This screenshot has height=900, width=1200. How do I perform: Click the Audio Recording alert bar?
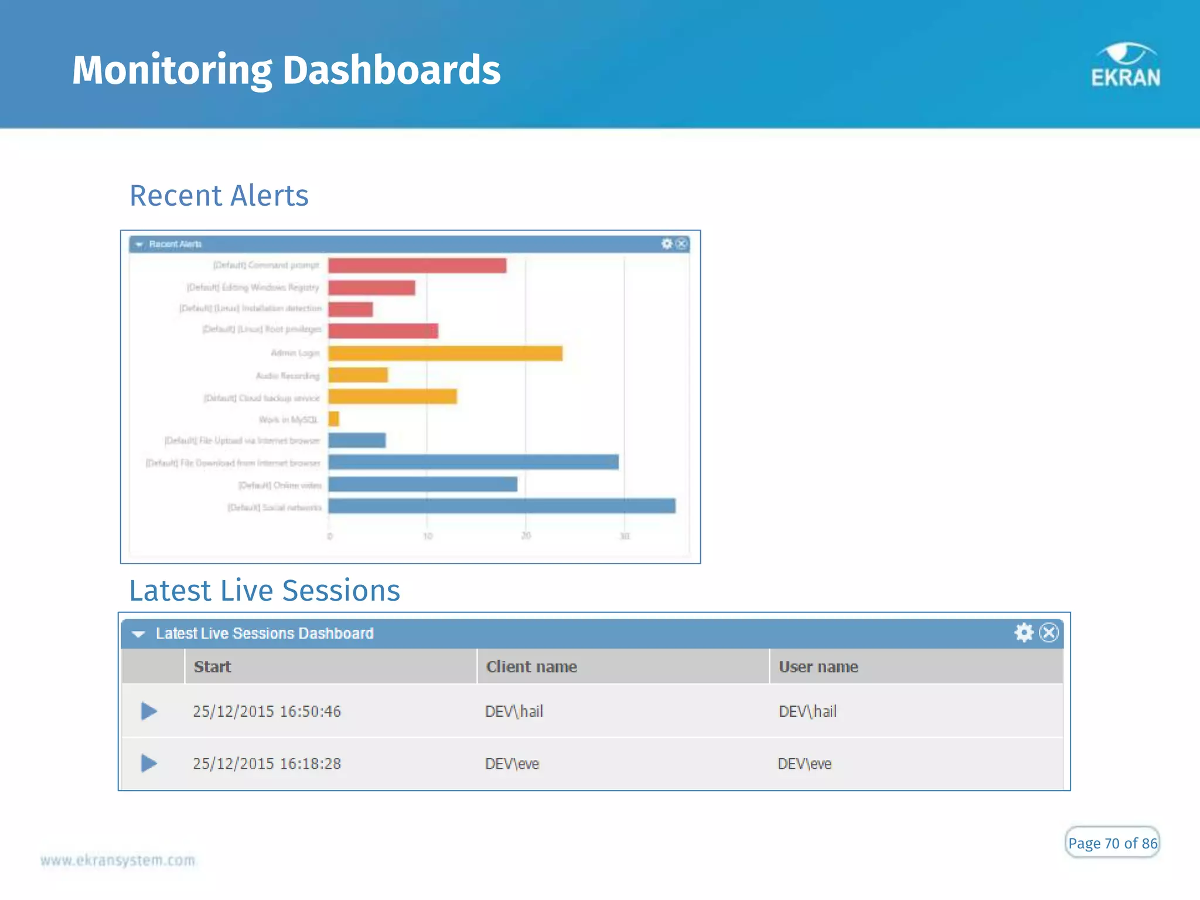click(358, 375)
